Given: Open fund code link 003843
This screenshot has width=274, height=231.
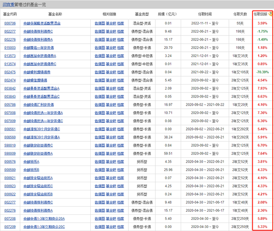Looking at the screenshot, I should [10, 97].
